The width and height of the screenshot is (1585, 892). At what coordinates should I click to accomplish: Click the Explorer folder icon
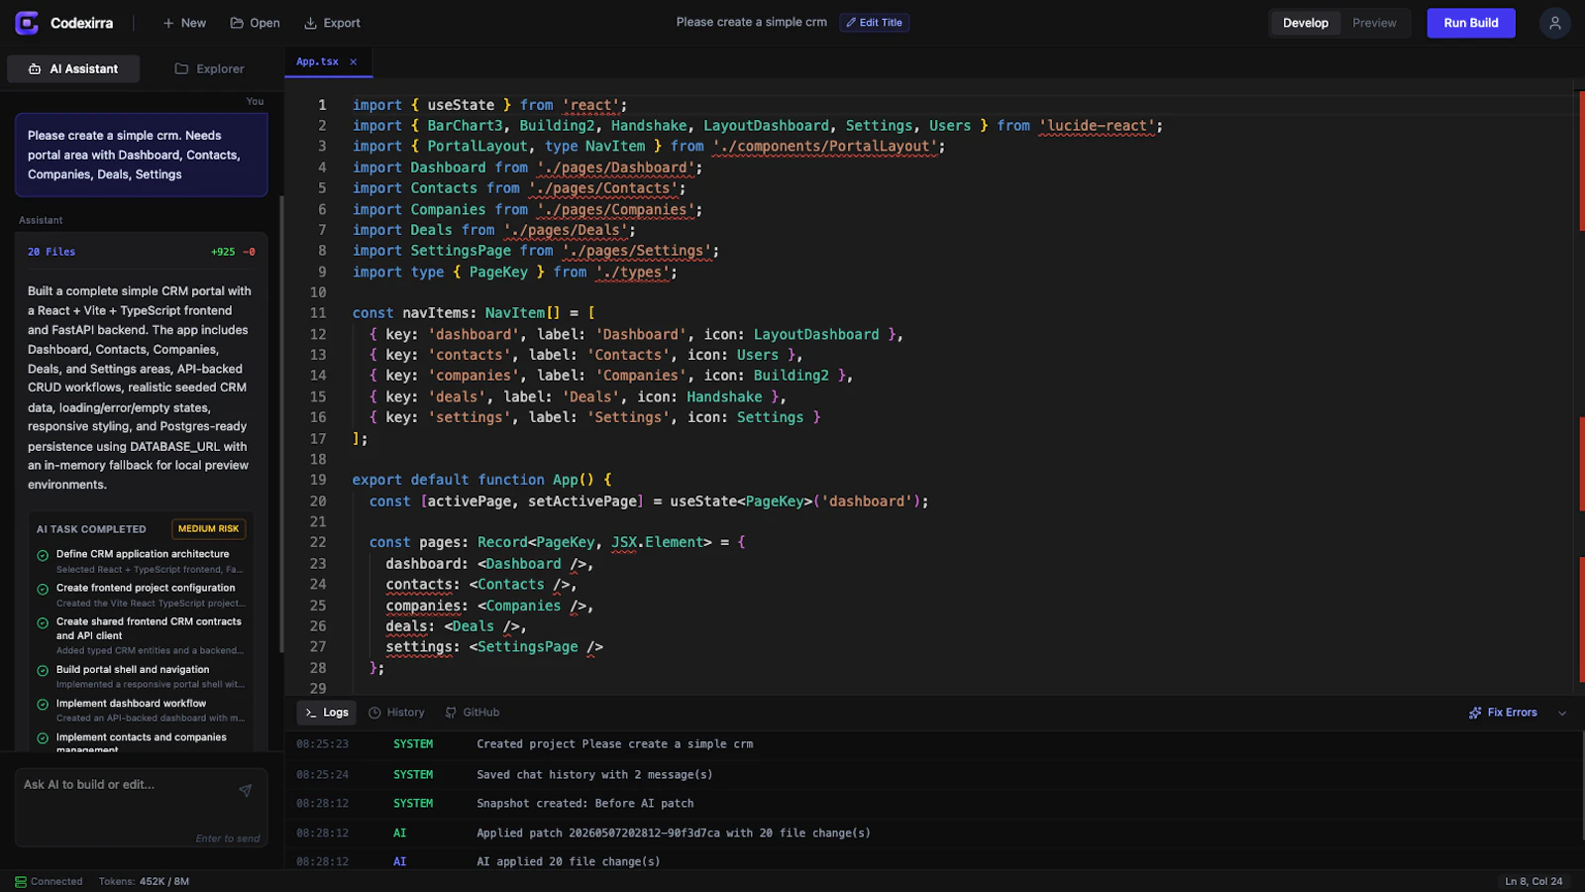click(x=181, y=68)
